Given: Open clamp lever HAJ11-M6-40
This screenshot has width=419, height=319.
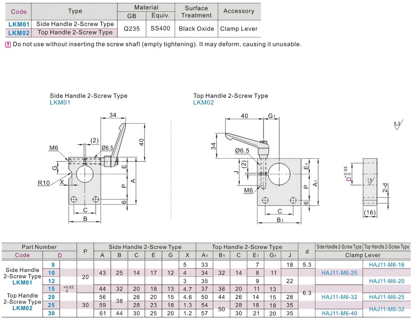Looking at the screenshot, I should click(x=339, y=313).
